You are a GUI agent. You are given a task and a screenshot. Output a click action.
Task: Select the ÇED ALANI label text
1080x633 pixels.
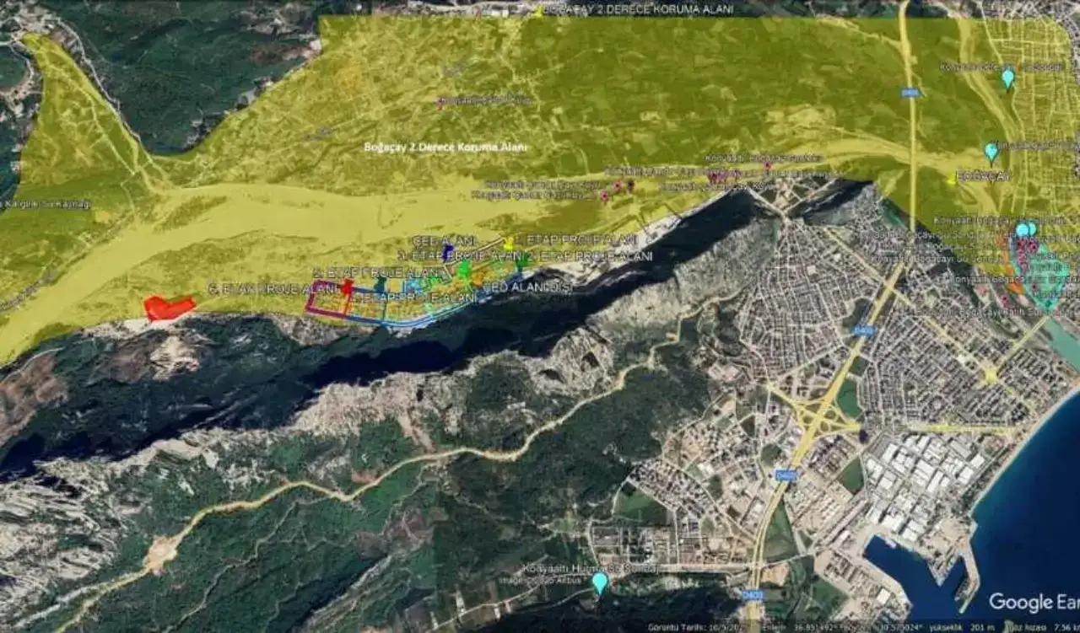(444, 240)
